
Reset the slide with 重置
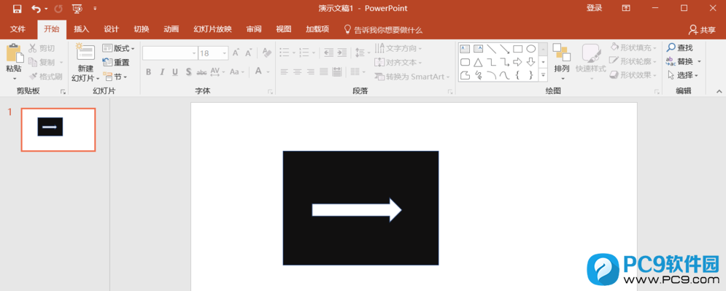(x=116, y=63)
